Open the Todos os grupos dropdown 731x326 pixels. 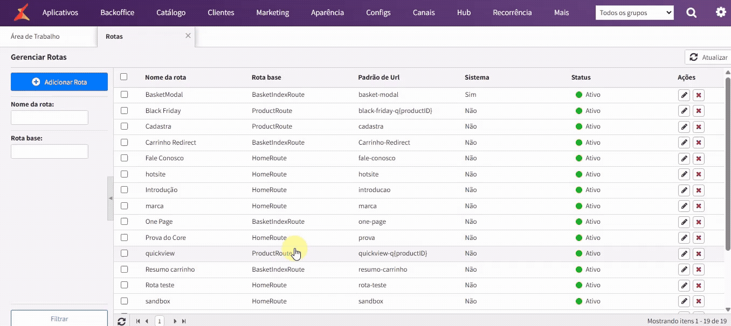click(x=635, y=13)
